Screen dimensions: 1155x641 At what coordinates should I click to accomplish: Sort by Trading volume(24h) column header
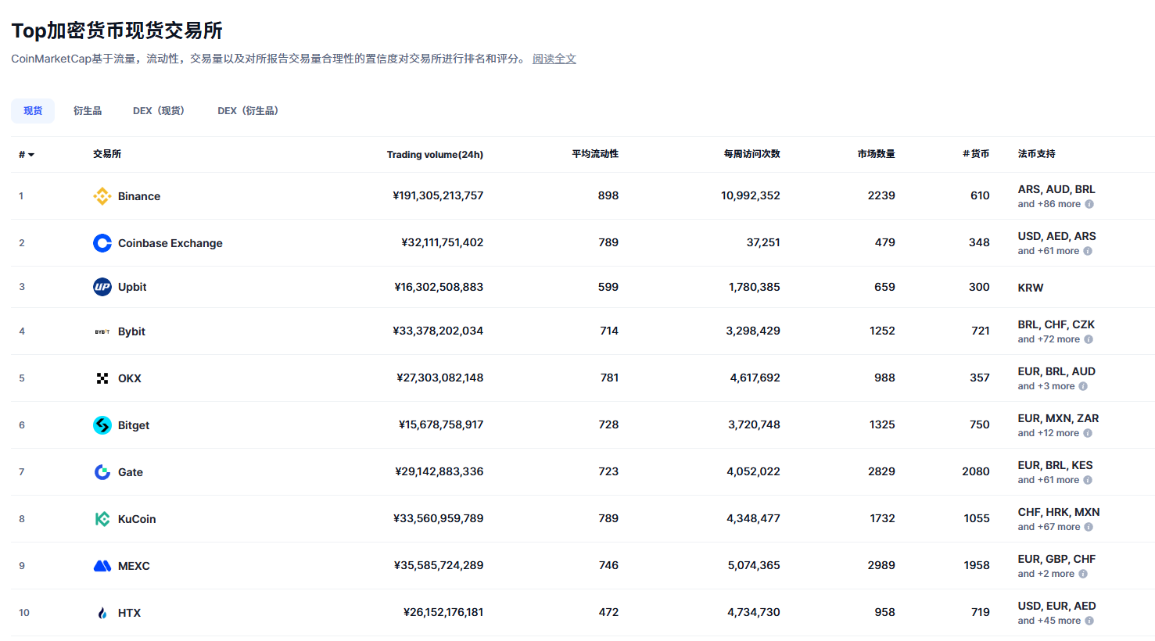[435, 155]
